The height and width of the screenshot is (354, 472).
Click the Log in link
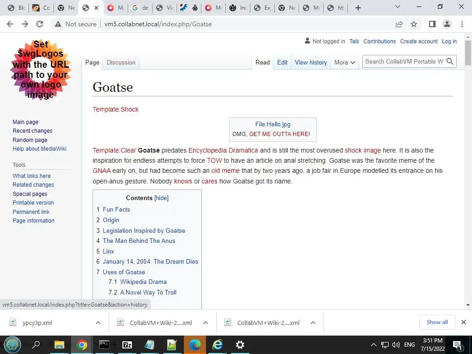449,41
